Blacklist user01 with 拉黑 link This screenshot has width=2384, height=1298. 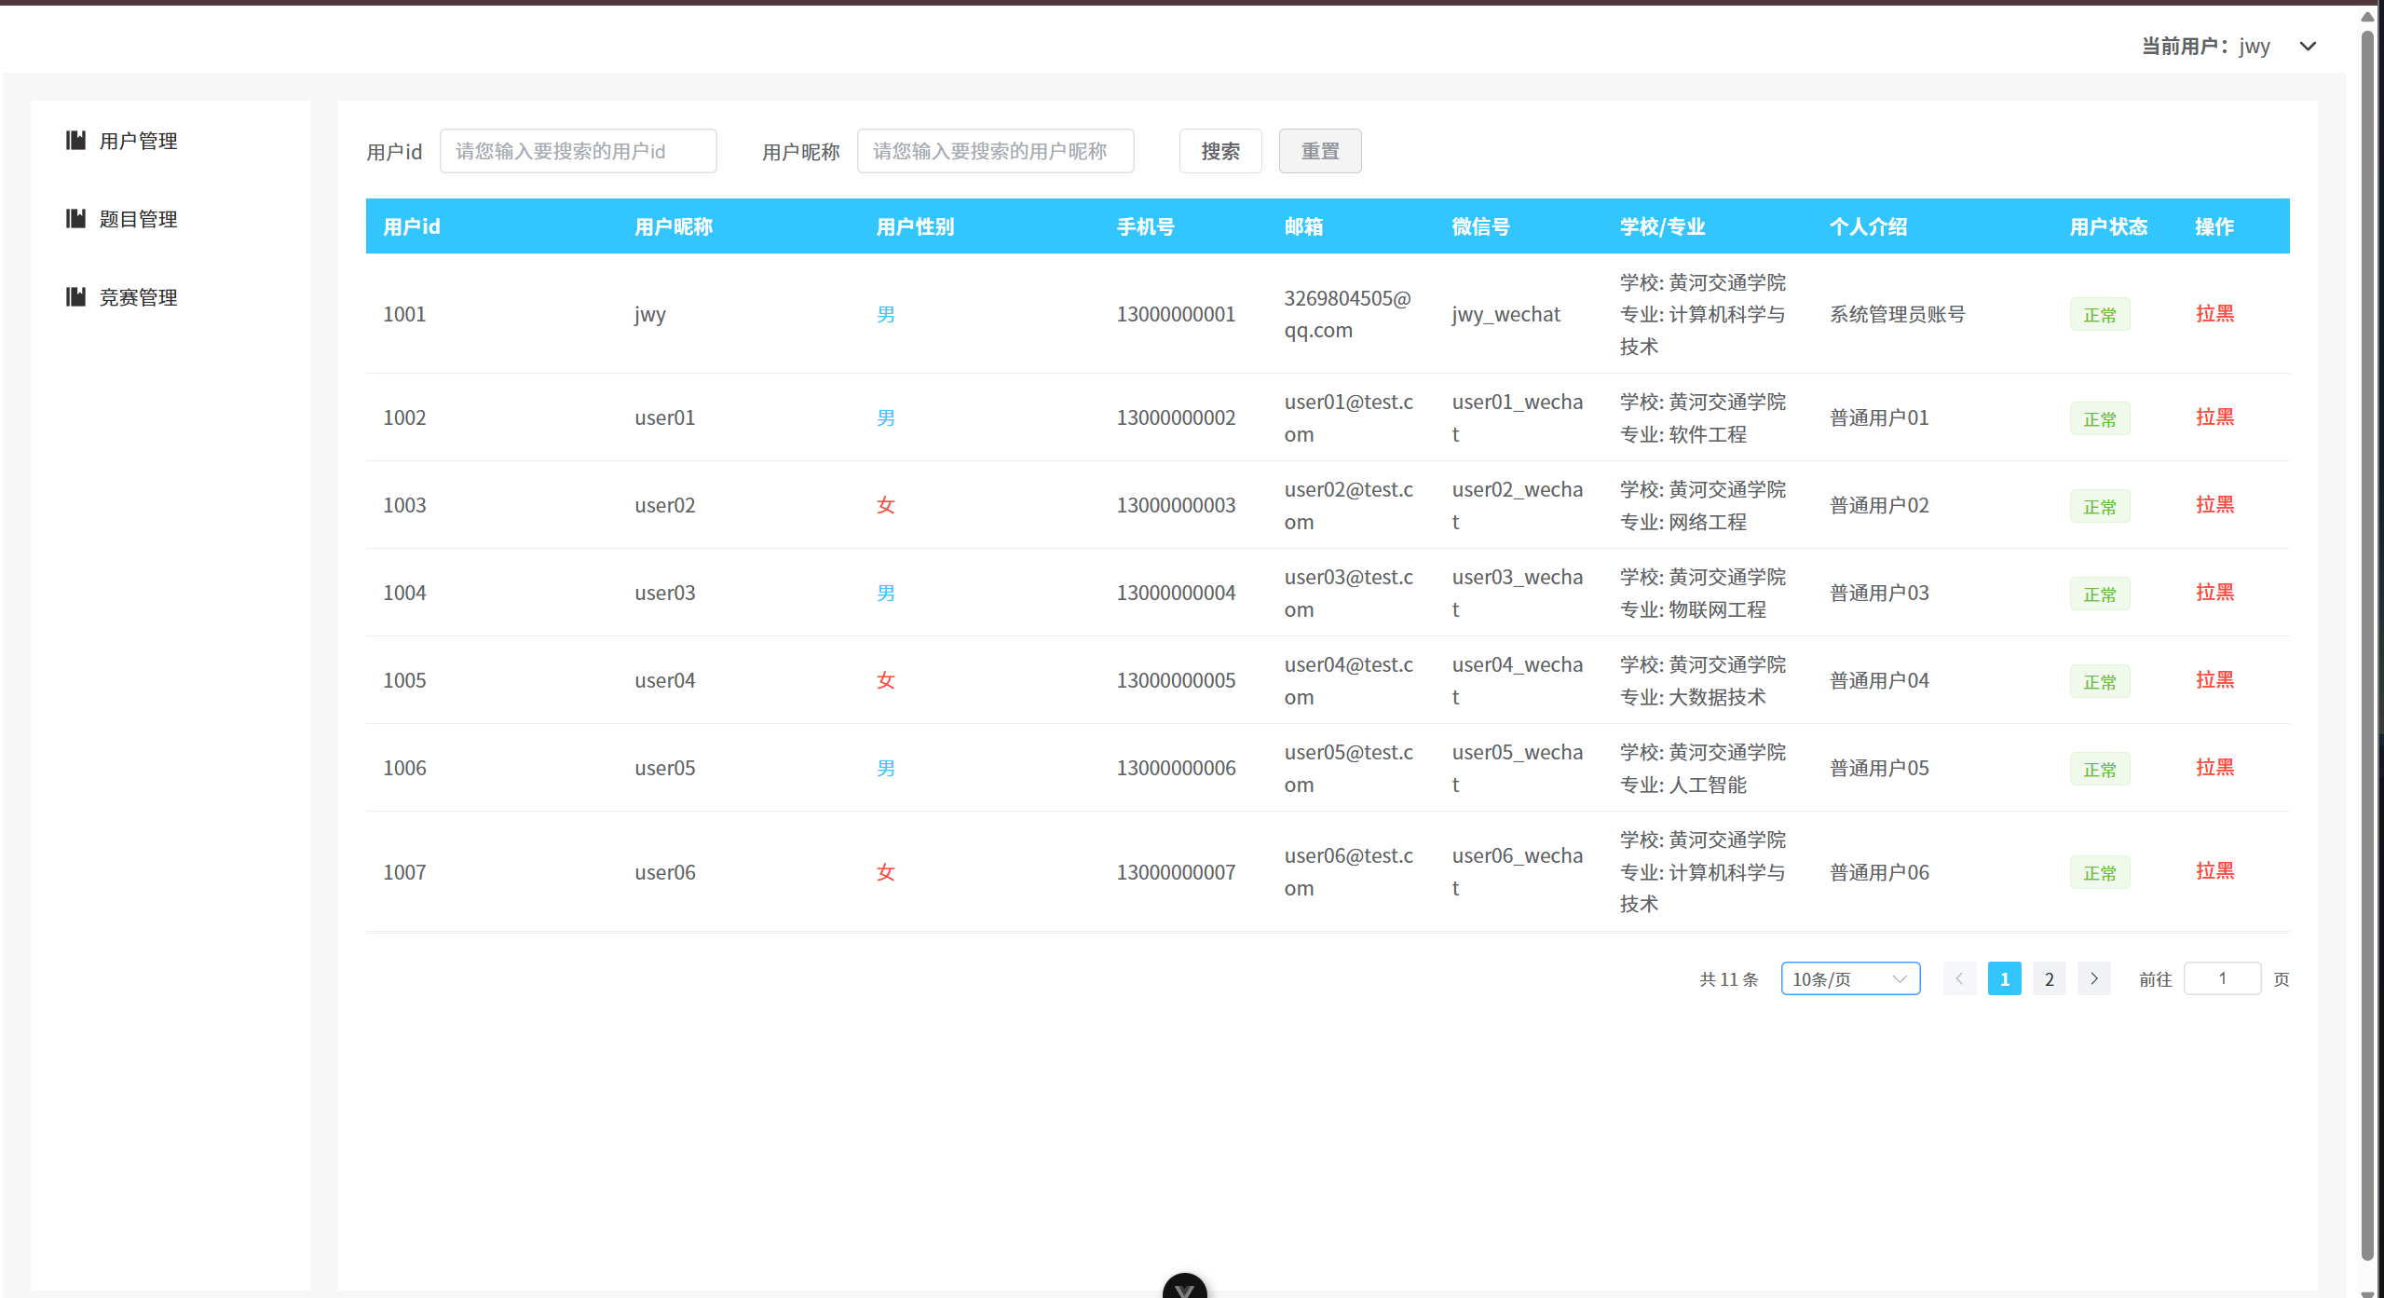click(x=2214, y=417)
